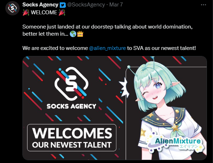Click the WELCOMES OUR NEWEST TALENT box
The image size is (213, 163).
point(72,138)
